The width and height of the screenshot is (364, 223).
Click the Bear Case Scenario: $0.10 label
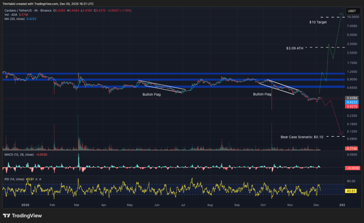click(x=301, y=137)
